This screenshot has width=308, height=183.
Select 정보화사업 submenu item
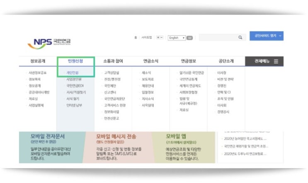click(112, 112)
